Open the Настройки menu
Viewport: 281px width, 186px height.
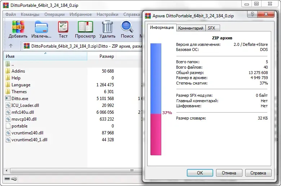(107, 14)
